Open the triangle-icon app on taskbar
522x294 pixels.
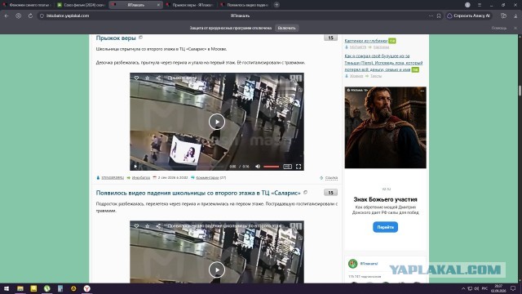[73, 288]
